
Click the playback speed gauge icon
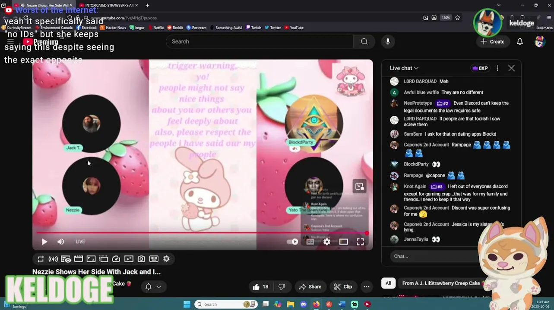[x=116, y=259]
